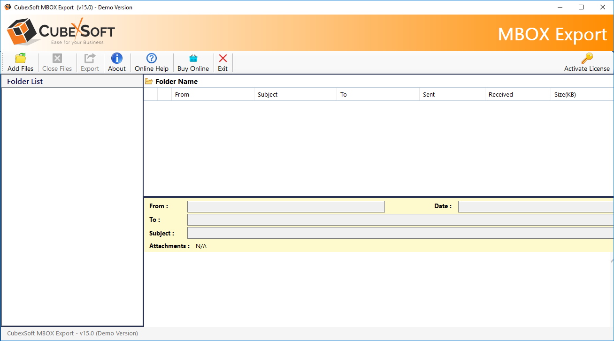Click the Subject field in preview
The image size is (614, 341).
click(400, 233)
